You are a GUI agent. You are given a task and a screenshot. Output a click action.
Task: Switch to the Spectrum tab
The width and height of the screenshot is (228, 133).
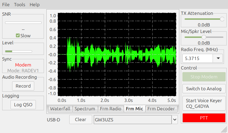[x=85, y=109]
